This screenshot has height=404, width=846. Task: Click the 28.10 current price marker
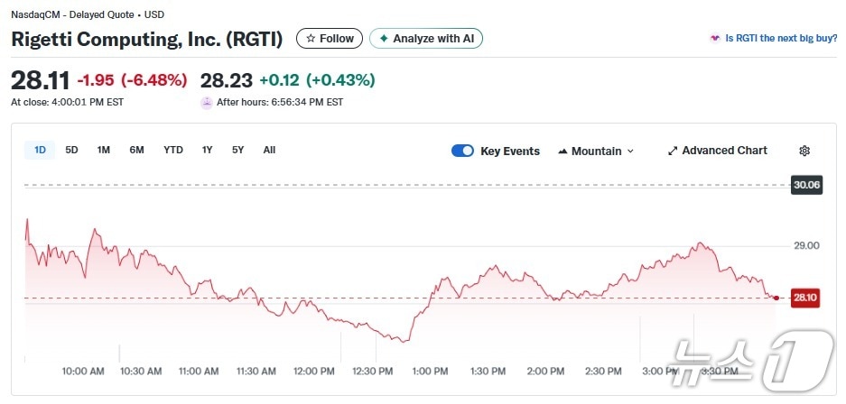(804, 298)
